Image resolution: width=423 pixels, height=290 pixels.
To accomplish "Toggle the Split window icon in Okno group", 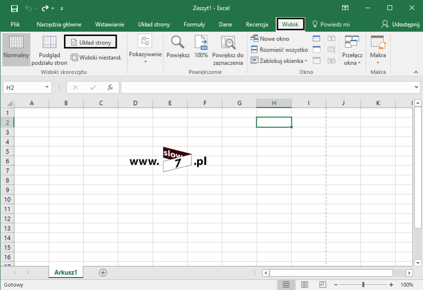I will pyautogui.click(x=316, y=38).
